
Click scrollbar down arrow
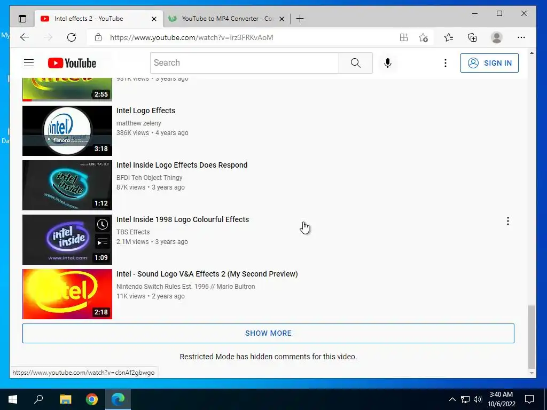coord(532,373)
